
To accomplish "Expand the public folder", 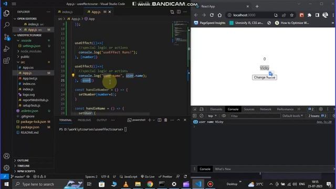I will pyautogui.click(x=25, y=57).
